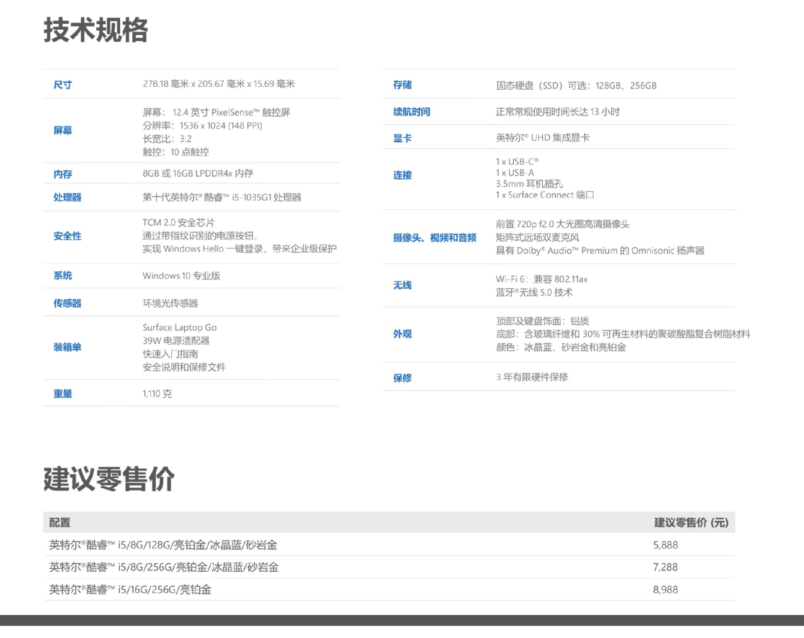Click the 无线 spec label
804x638 pixels.
402,286
